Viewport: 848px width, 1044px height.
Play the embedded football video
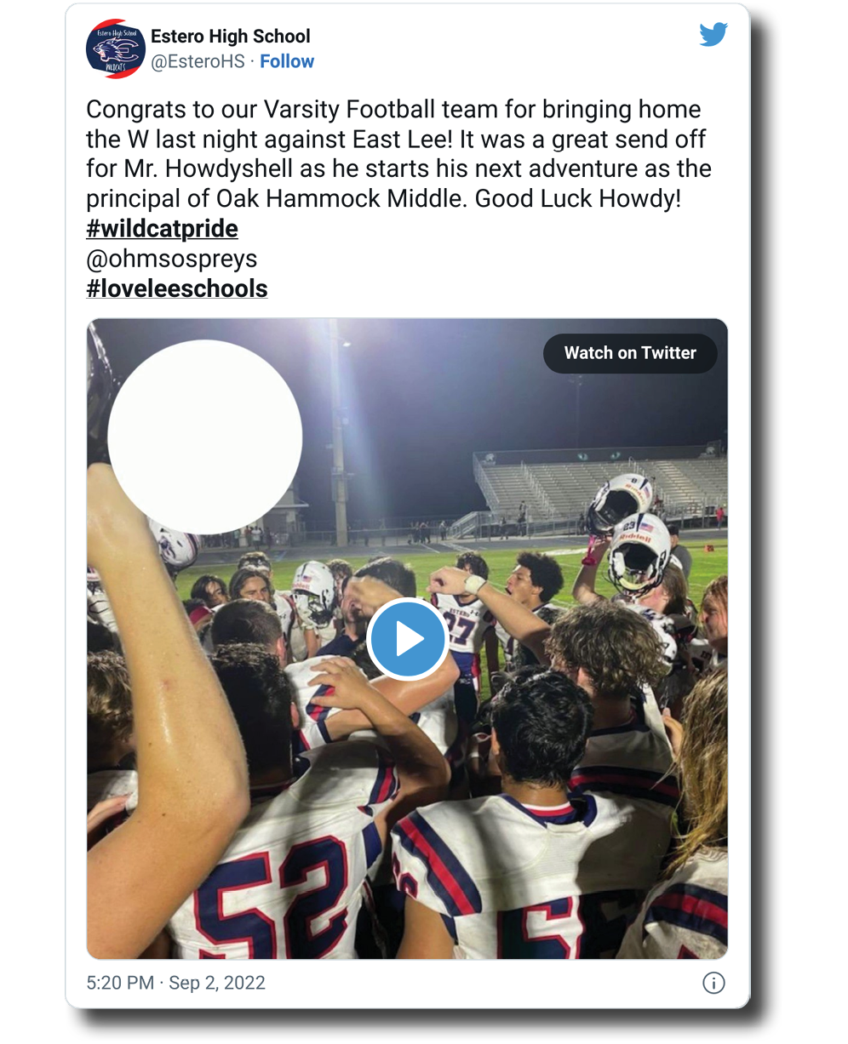pyautogui.click(x=408, y=638)
